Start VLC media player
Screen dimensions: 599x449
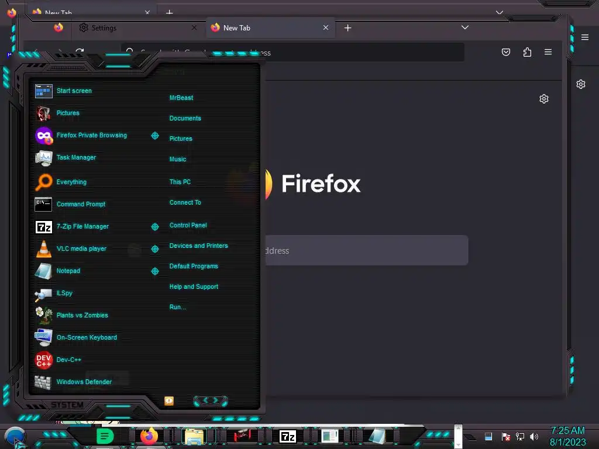71,248
